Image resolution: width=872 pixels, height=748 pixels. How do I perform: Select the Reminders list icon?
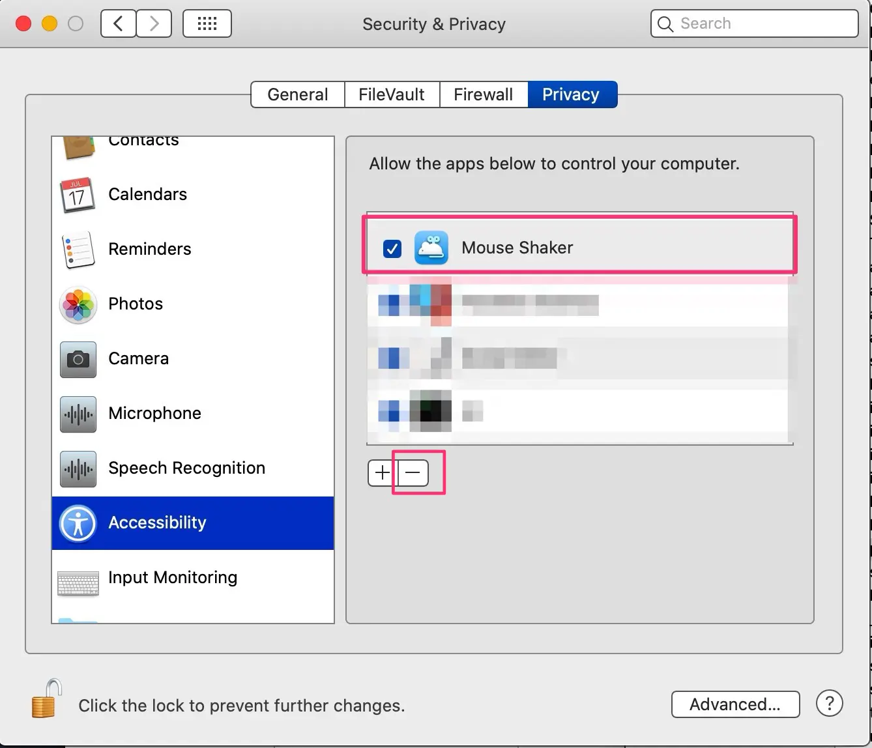(x=78, y=250)
